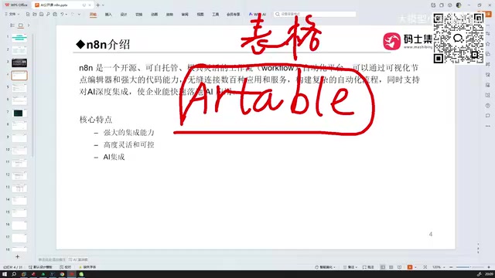Add new slide with plus under thumbnails
The height and width of the screenshot is (278, 495).
coord(17,257)
